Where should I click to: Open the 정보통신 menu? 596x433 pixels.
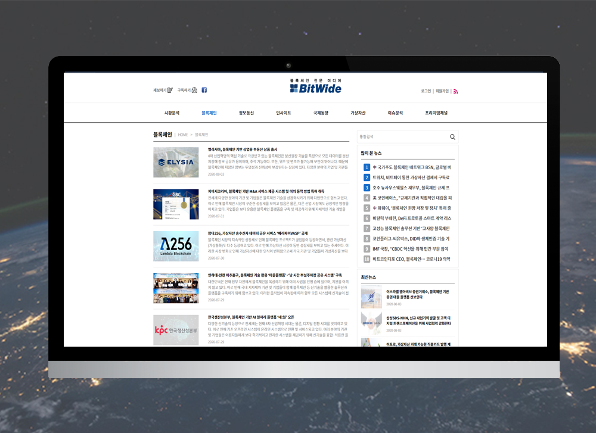point(246,113)
